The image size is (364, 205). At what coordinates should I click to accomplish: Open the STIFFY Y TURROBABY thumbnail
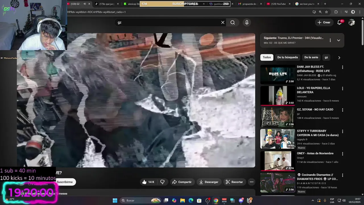278,139
